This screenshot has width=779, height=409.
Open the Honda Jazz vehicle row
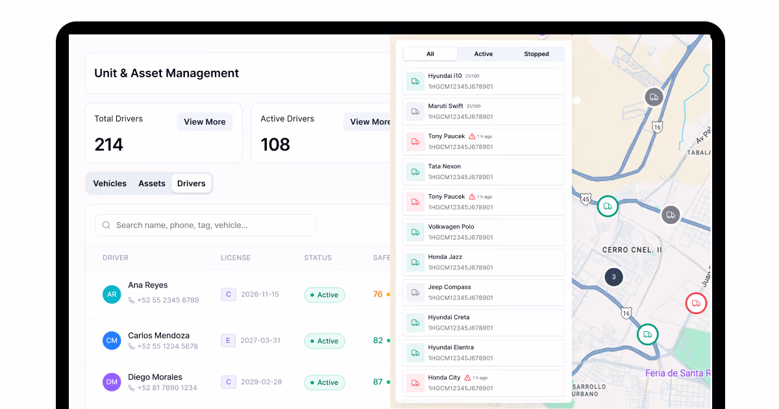[x=484, y=262]
